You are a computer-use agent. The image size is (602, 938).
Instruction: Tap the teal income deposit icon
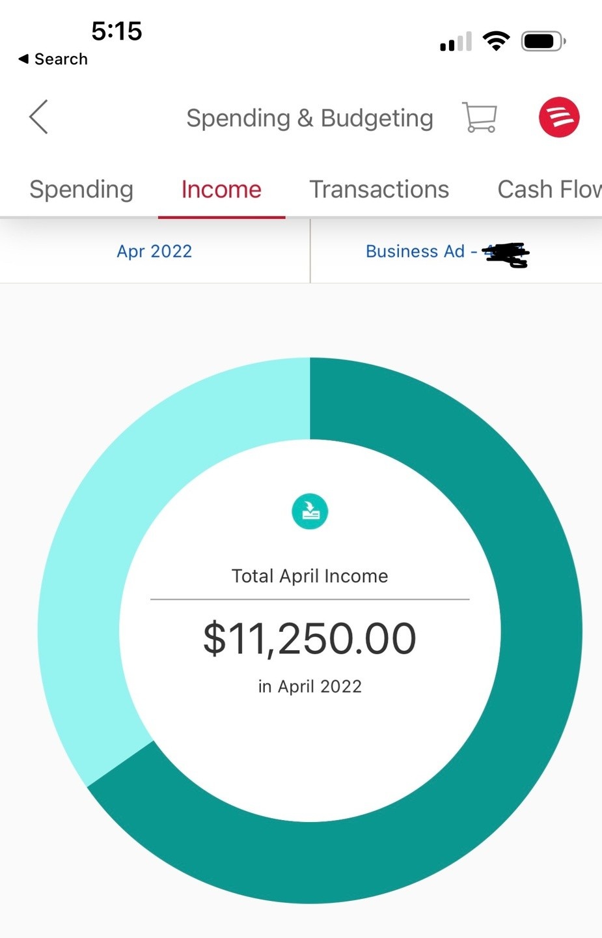coord(310,511)
